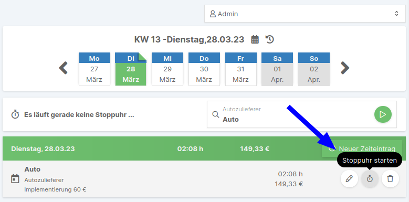Click 'Dienstag, 28.03.23' in green bar
Screen dimensions: 409x202
[43, 149]
